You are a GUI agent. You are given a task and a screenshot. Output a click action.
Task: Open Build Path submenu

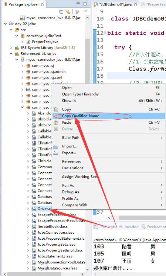109,138
